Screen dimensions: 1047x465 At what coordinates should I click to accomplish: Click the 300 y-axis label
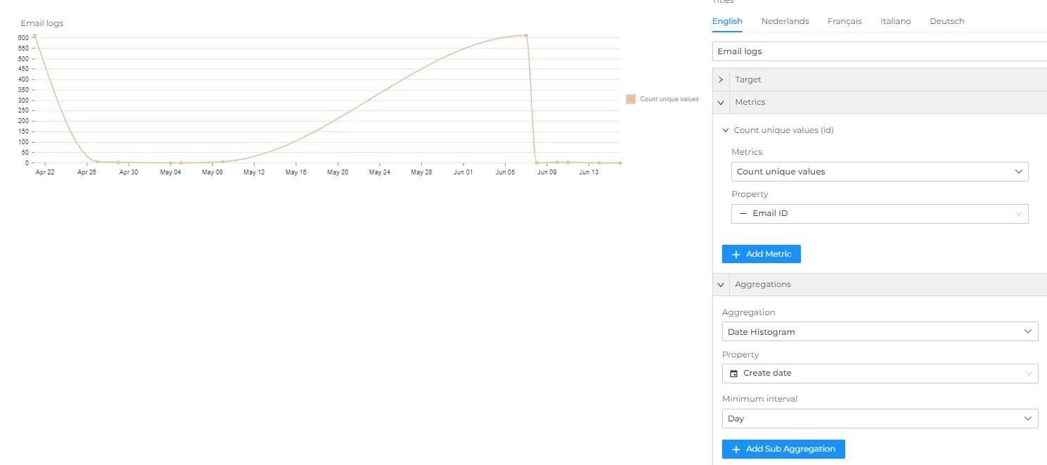[x=24, y=100]
